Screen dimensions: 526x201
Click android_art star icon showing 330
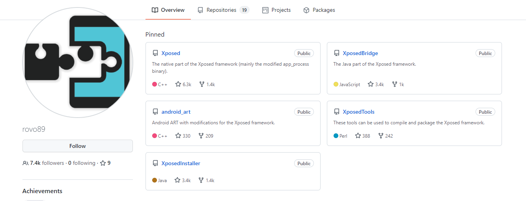tap(178, 136)
